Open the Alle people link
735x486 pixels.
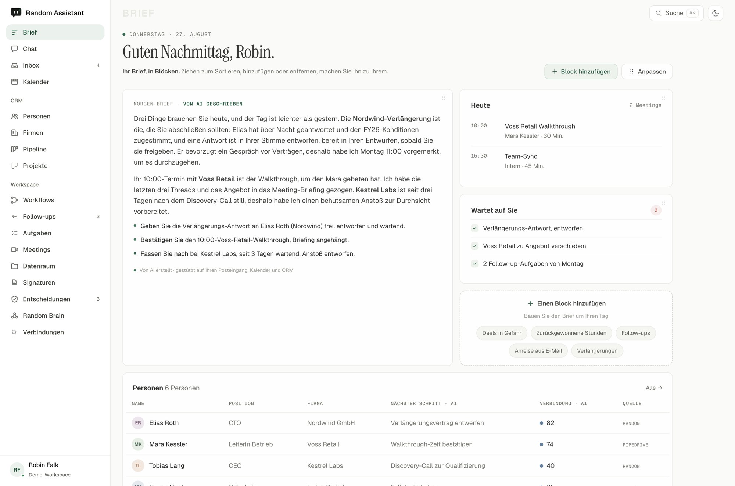pos(654,388)
